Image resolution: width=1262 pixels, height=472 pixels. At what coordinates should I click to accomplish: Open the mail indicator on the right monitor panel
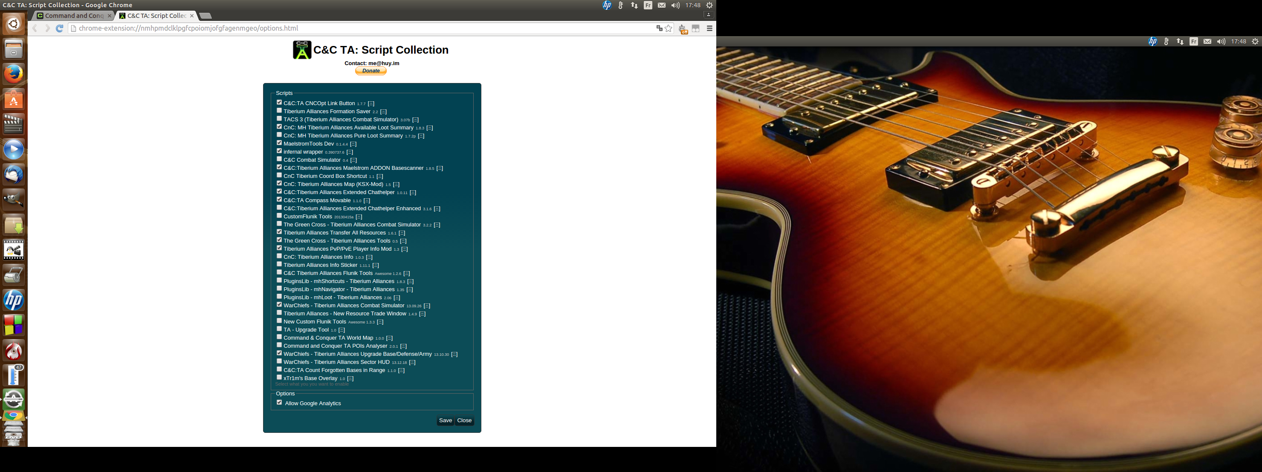click(1207, 42)
